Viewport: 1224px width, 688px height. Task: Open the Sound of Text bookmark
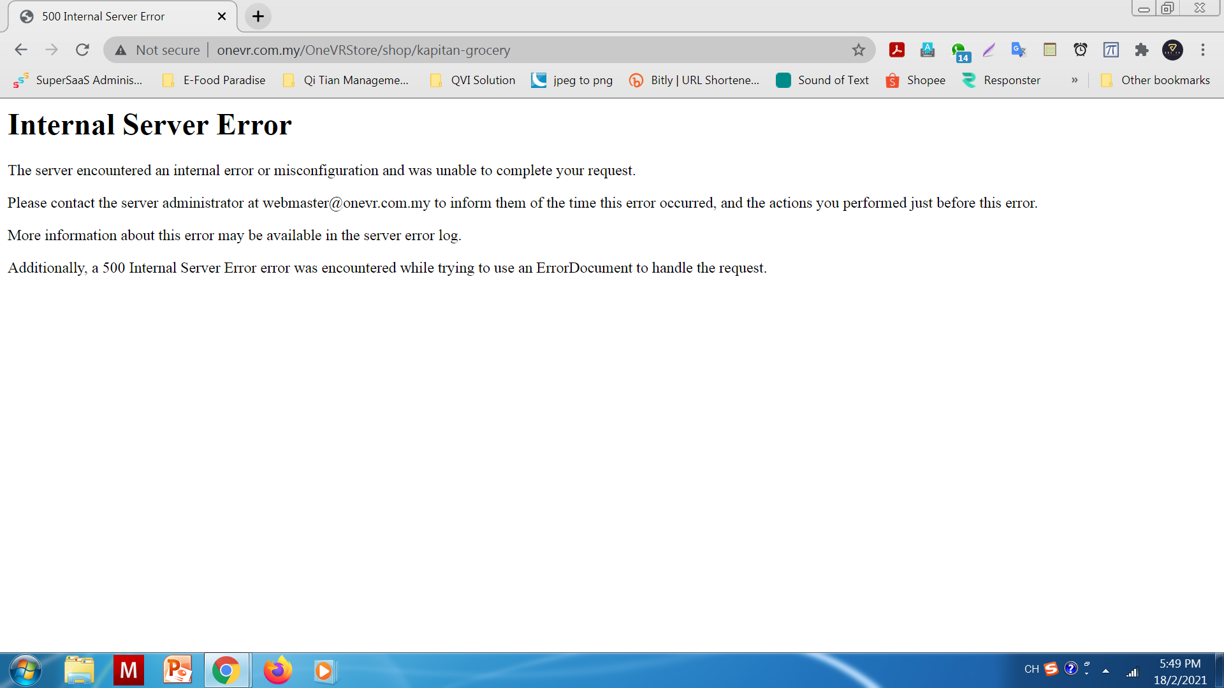point(822,80)
